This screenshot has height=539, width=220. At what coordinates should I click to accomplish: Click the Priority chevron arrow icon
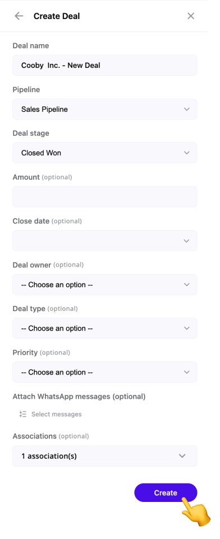[x=187, y=372]
